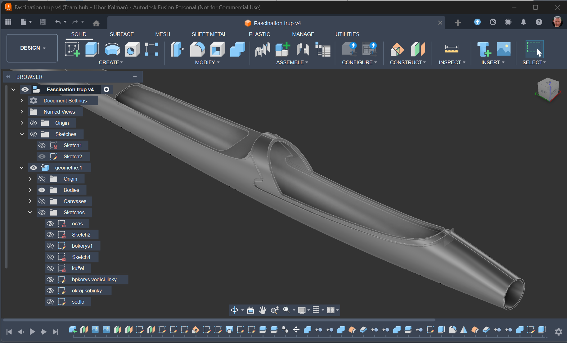The width and height of the screenshot is (567, 343).
Task: Click the Extrude tool icon
Action: 92,49
